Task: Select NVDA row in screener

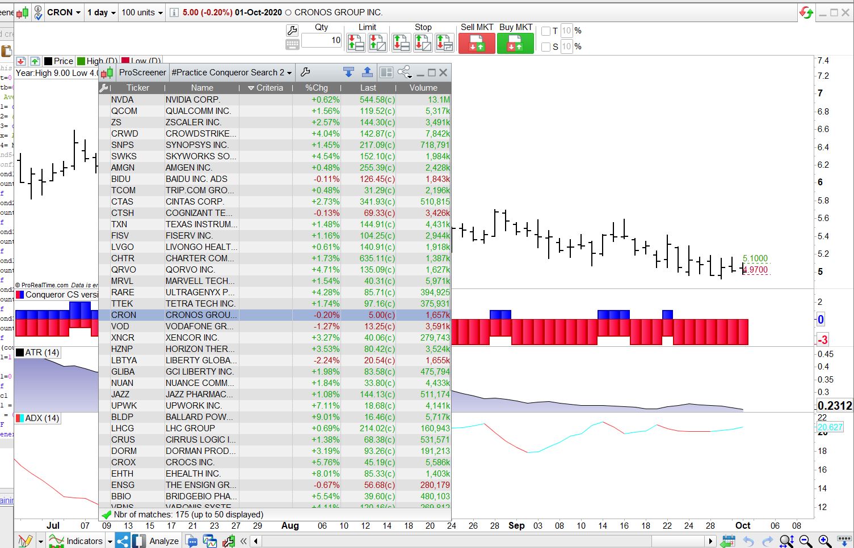Action: pyautogui.click(x=275, y=99)
